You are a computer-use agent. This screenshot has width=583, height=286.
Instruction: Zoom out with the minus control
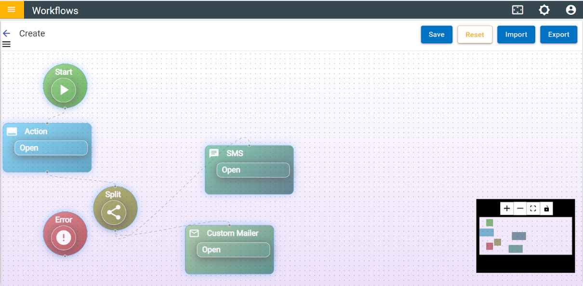coord(520,209)
